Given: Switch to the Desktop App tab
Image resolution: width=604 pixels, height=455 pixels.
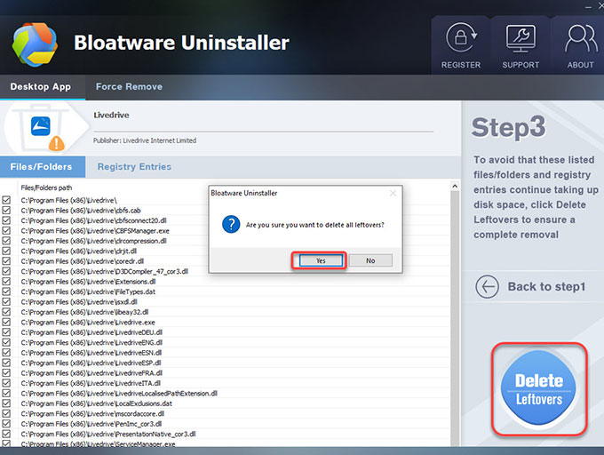Looking at the screenshot, I should click(41, 87).
